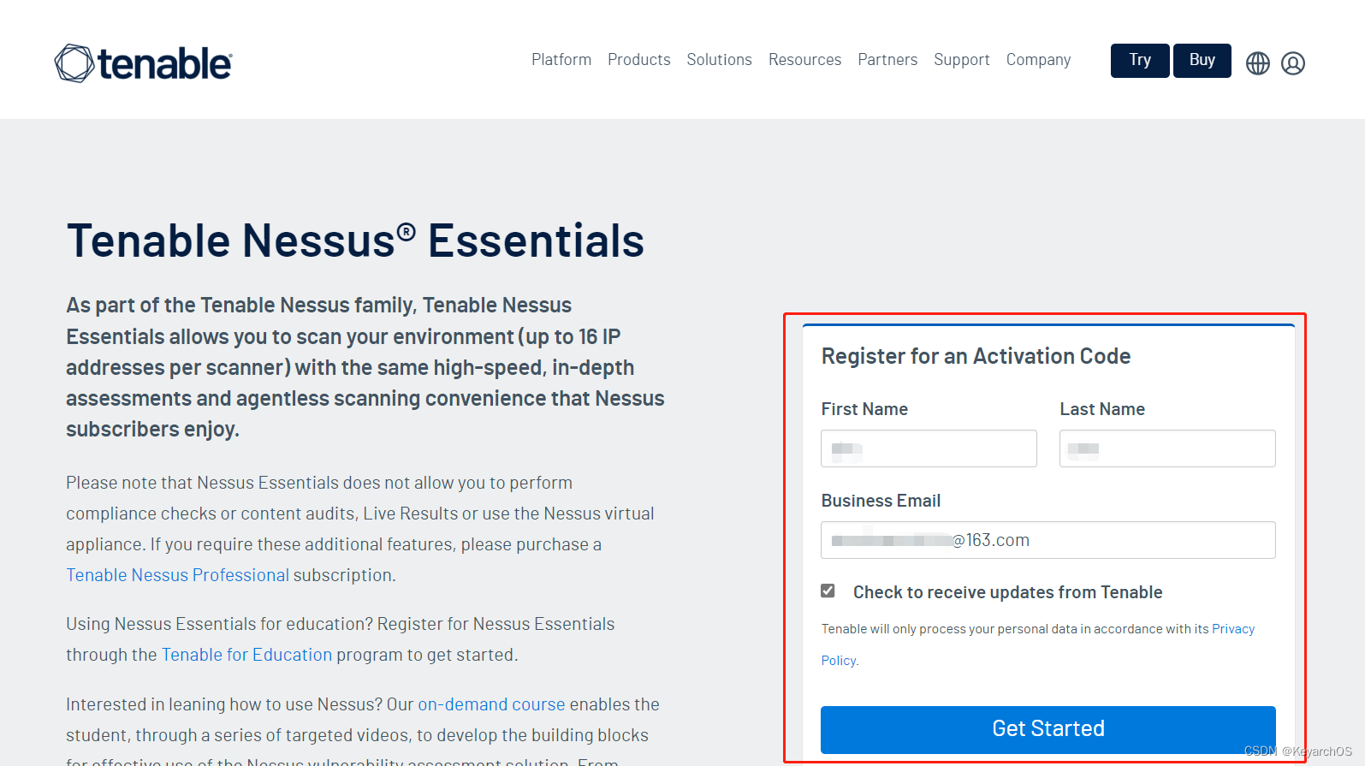Screen dimensions: 1365x766
Task: Open the user account icon
Action: coord(1293,62)
